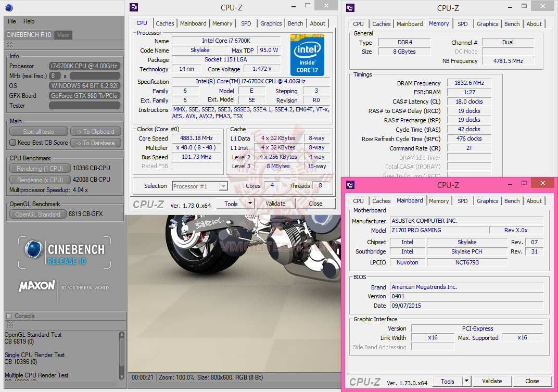Select the CINEBENCH R10 tab
Screen dimensions: 558x392
click(29, 35)
